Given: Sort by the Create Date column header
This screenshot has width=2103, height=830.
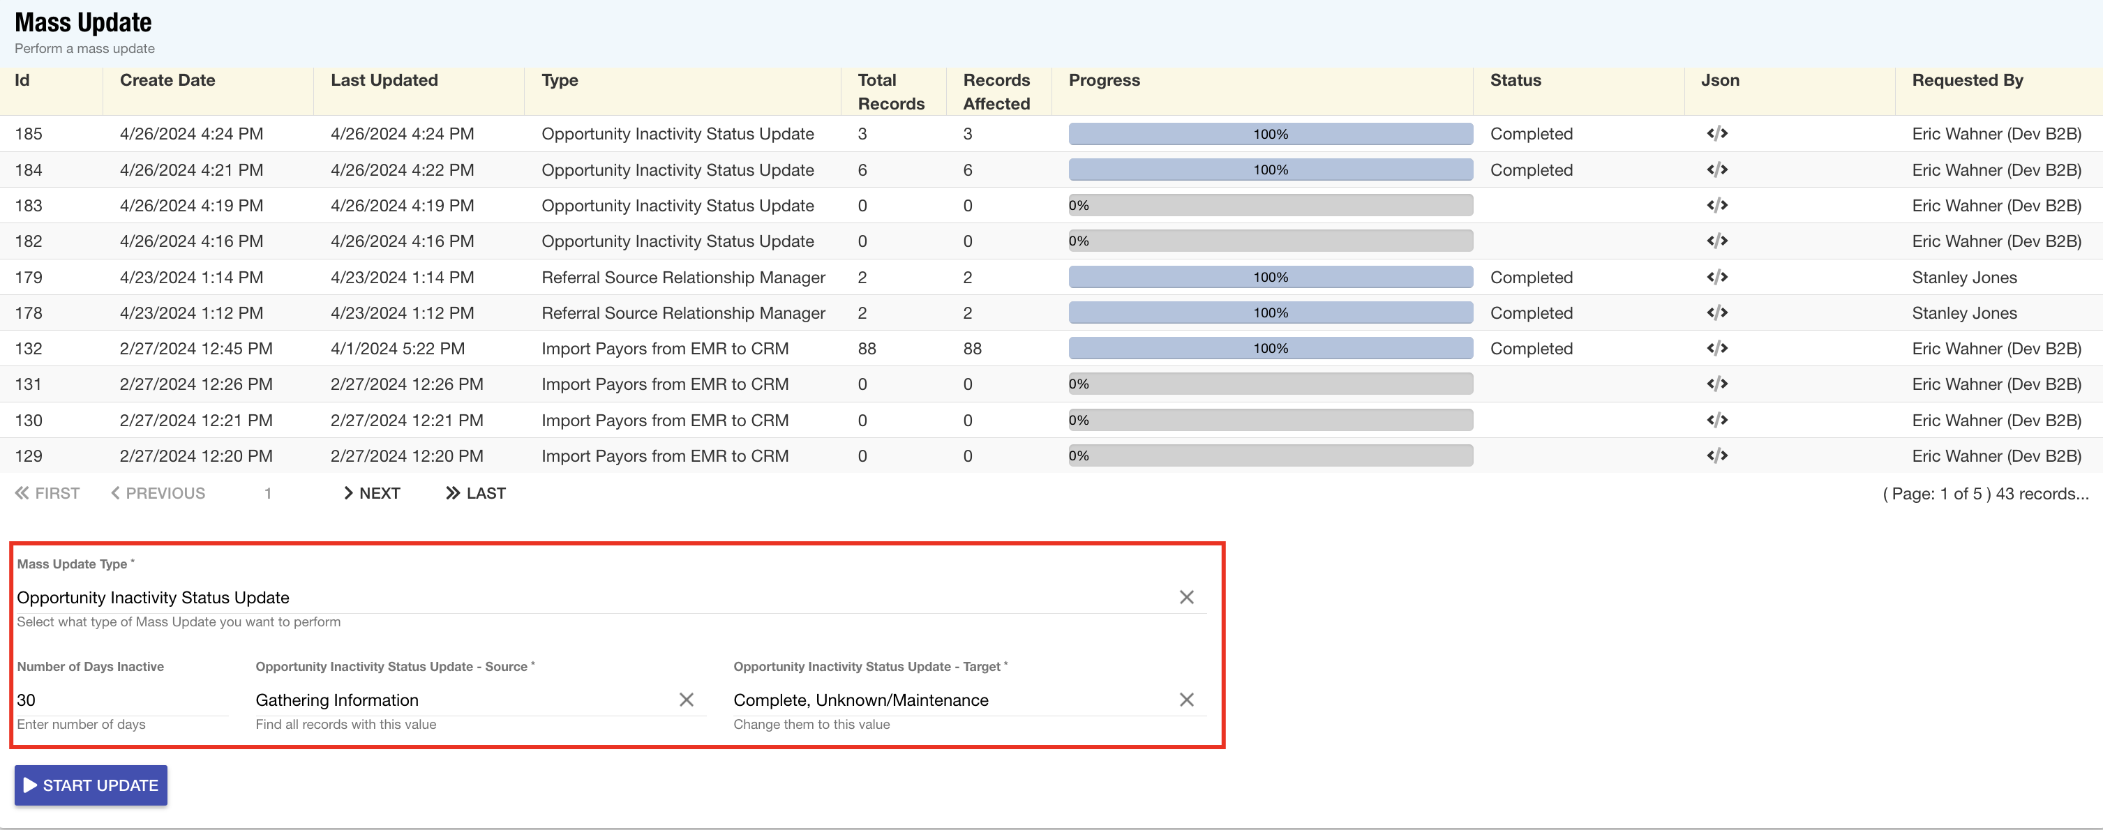Looking at the screenshot, I should [x=167, y=80].
